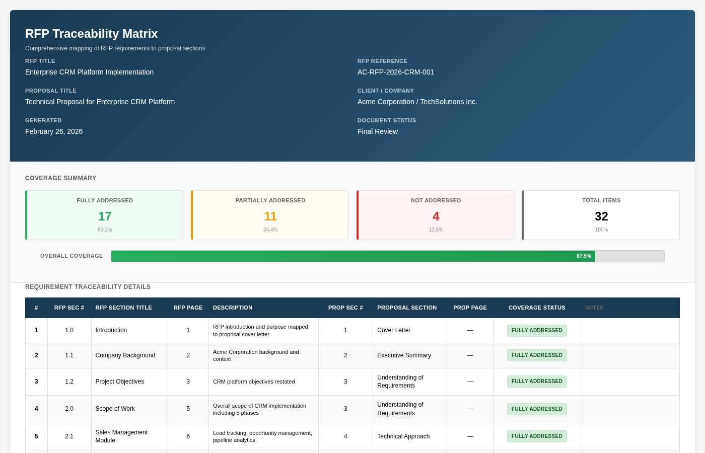The width and height of the screenshot is (705, 453).
Task: Select the Not Addressed summary card
Action: [x=435, y=215]
